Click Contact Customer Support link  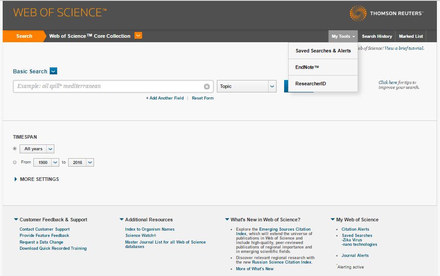(45, 229)
